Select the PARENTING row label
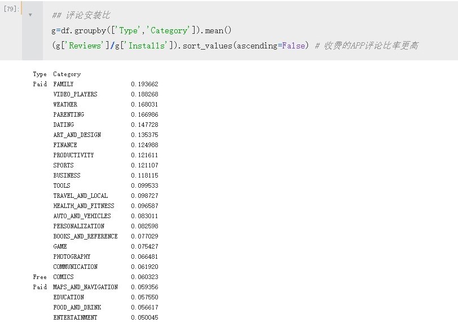Viewport: 458px width, 323px height. tap(68, 114)
